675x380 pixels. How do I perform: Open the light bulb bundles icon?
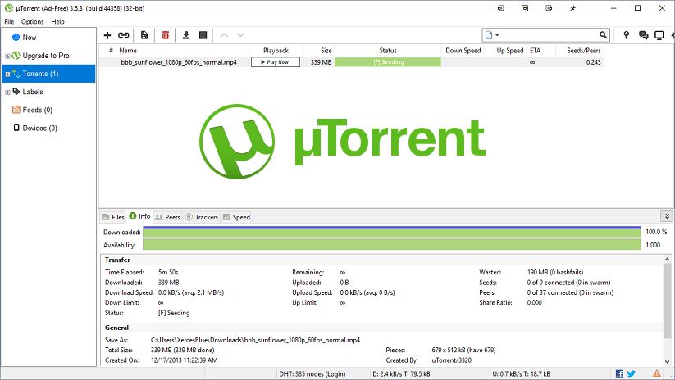coord(627,35)
